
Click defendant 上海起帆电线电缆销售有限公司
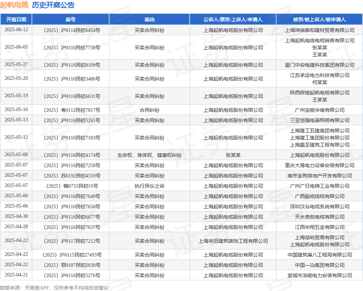(320, 40)
